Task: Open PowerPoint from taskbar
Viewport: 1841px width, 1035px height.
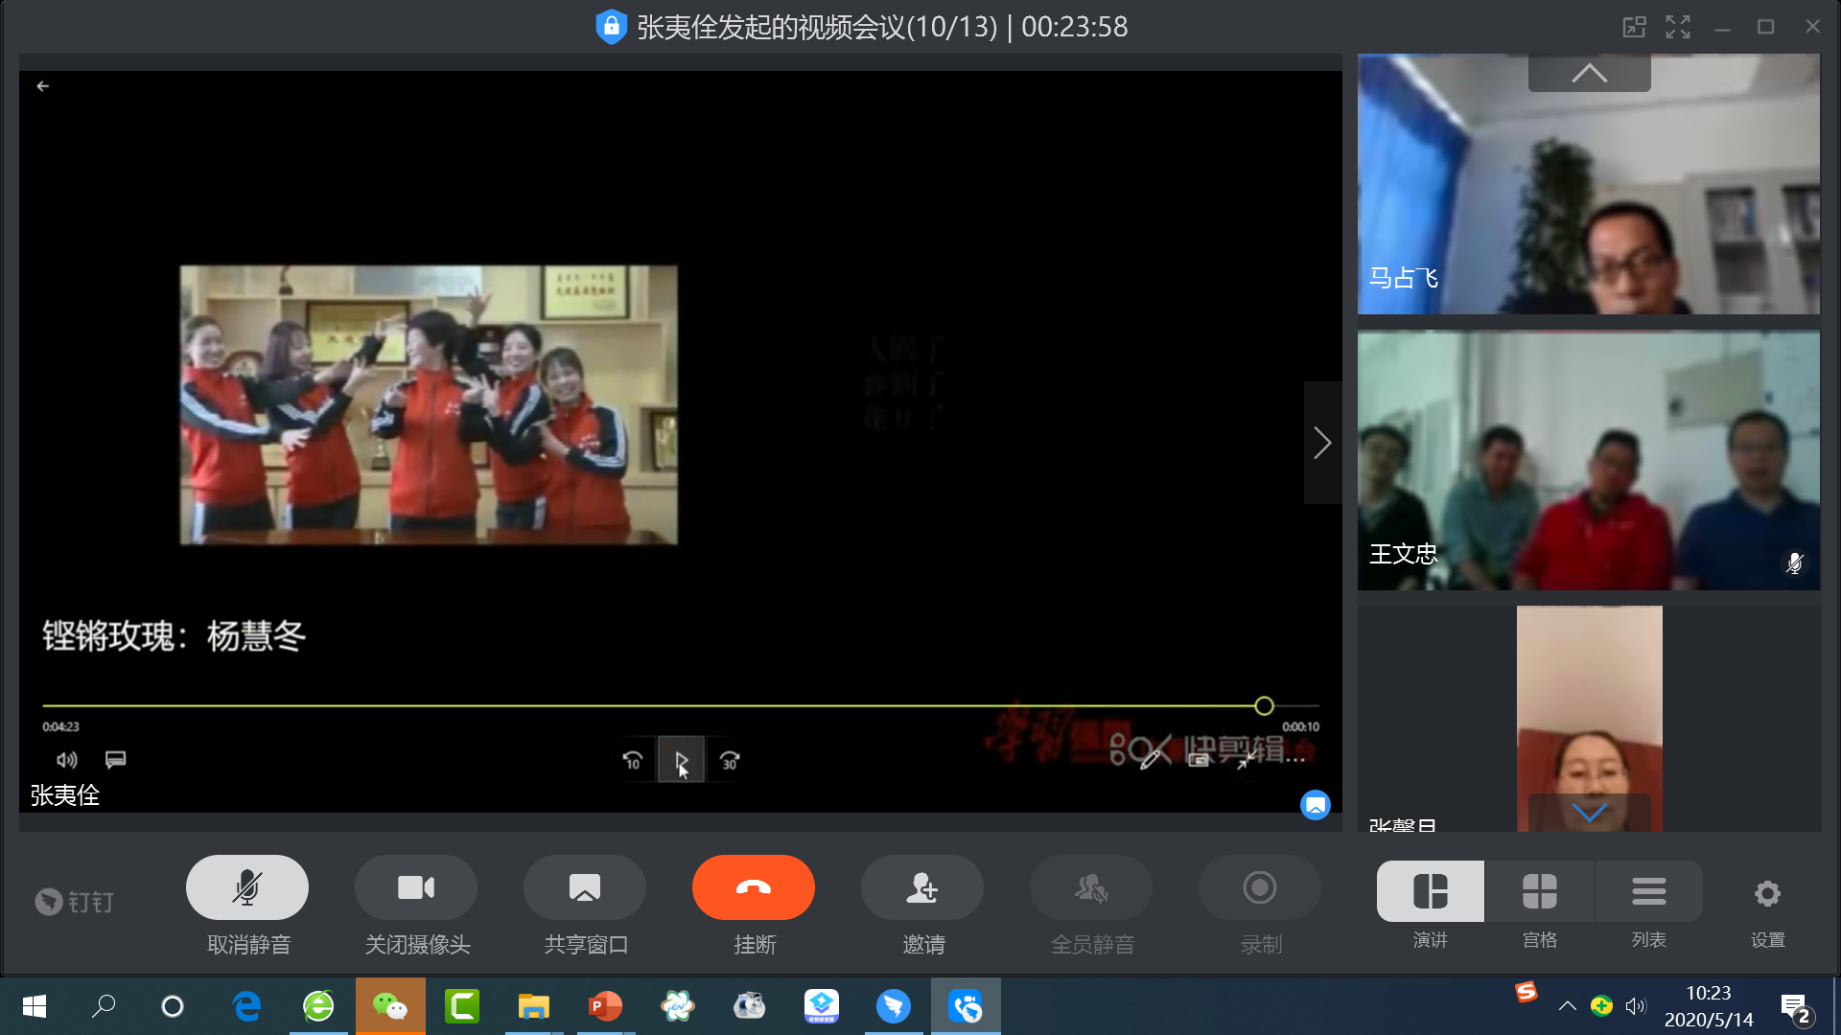Action: coord(606,1006)
